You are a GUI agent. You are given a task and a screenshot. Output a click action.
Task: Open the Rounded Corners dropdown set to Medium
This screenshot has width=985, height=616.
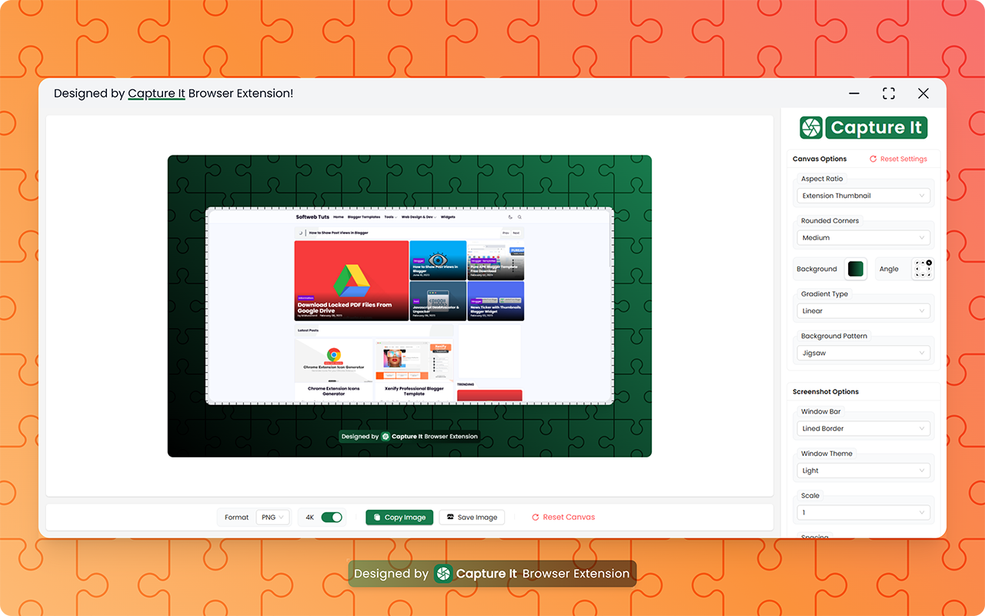coord(863,237)
